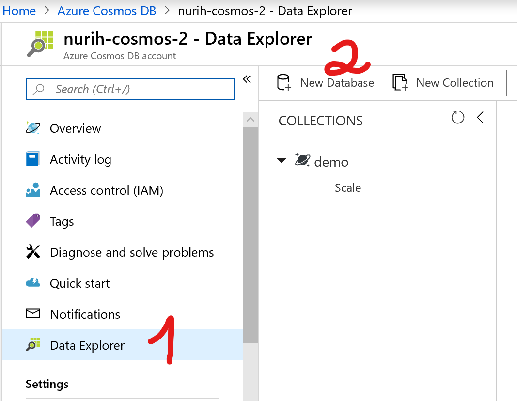The width and height of the screenshot is (517, 401).
Task: Click the Access control people icon
Action: (x=33, y=190)
